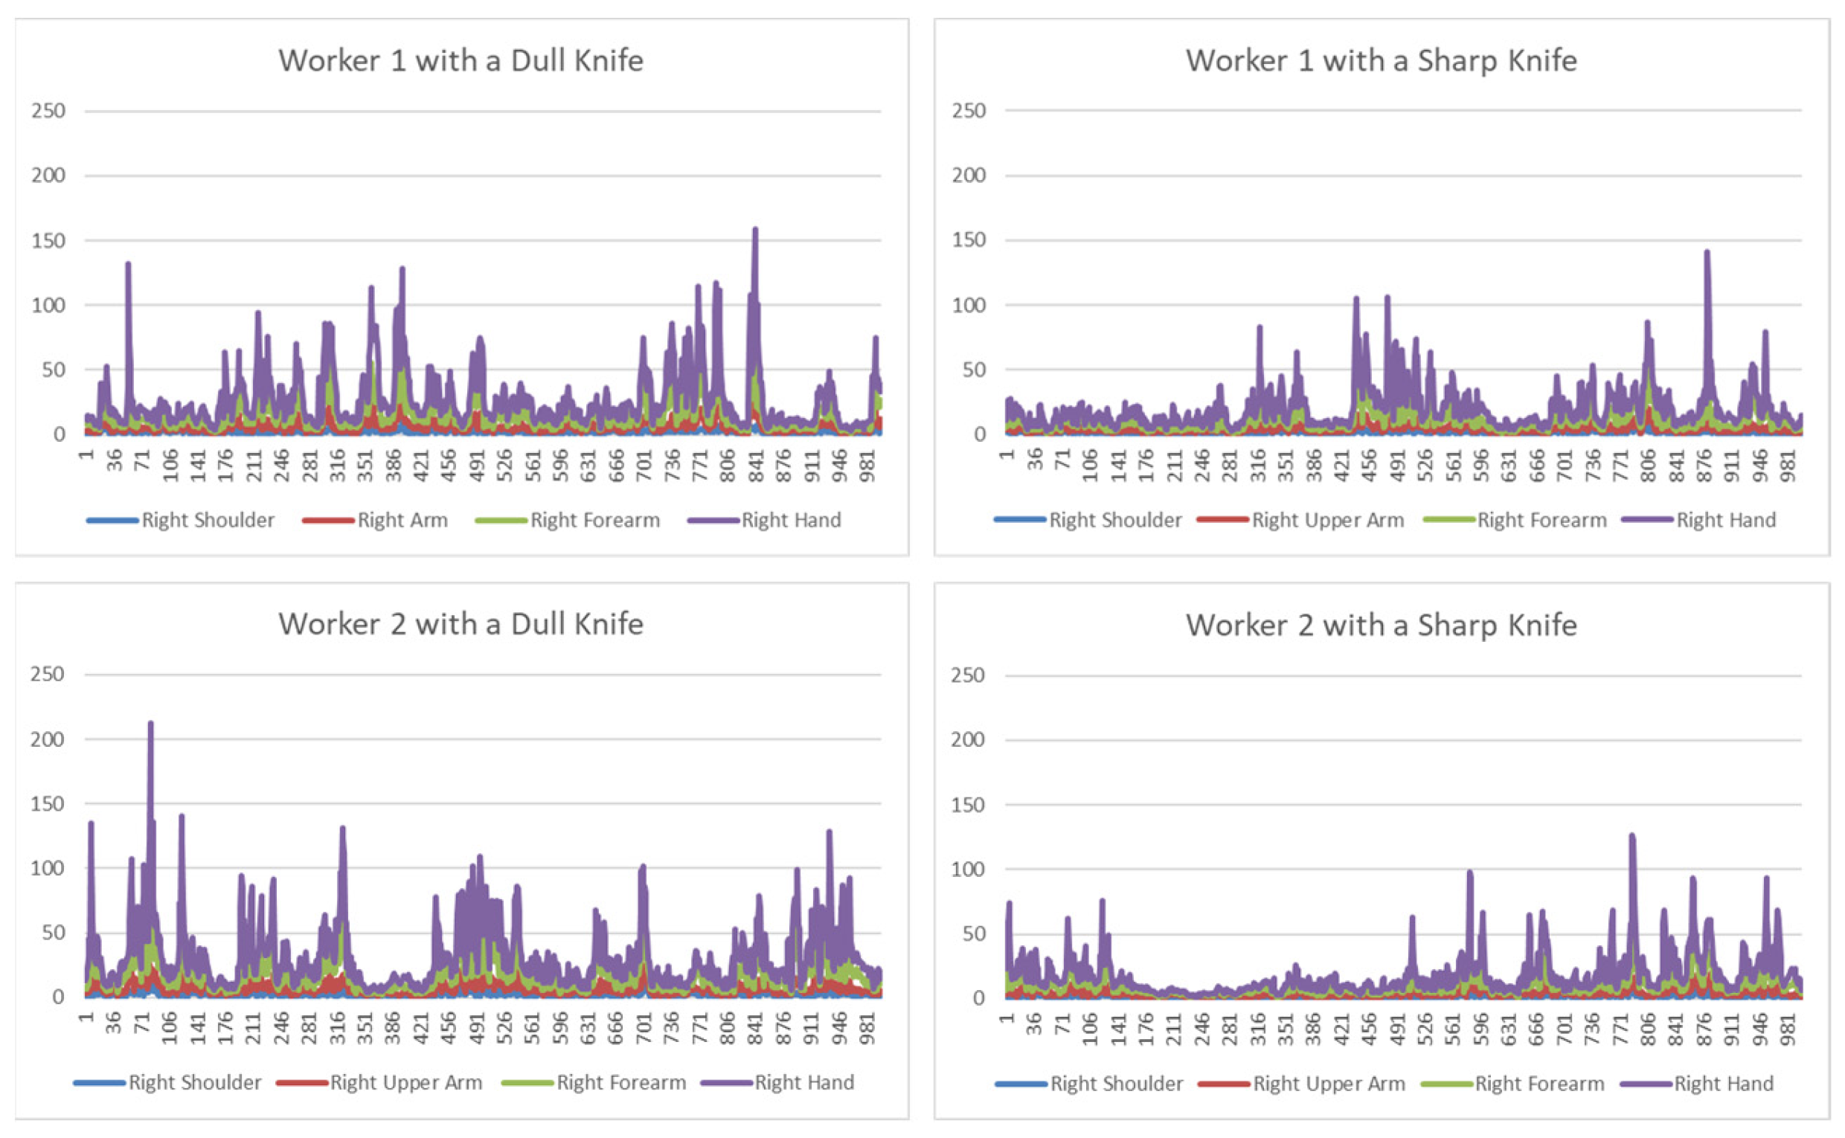The image size is (1845, 1138).
Task: Click the highest purple peak in Worker 2 Dull chart
Action: point(150,724)
